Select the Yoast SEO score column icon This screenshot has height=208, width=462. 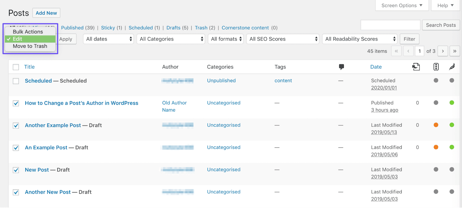tap(436, 67)
